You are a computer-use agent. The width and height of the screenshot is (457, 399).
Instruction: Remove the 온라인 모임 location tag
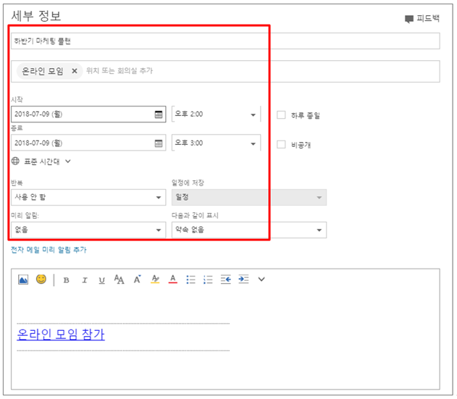[75, 71]
